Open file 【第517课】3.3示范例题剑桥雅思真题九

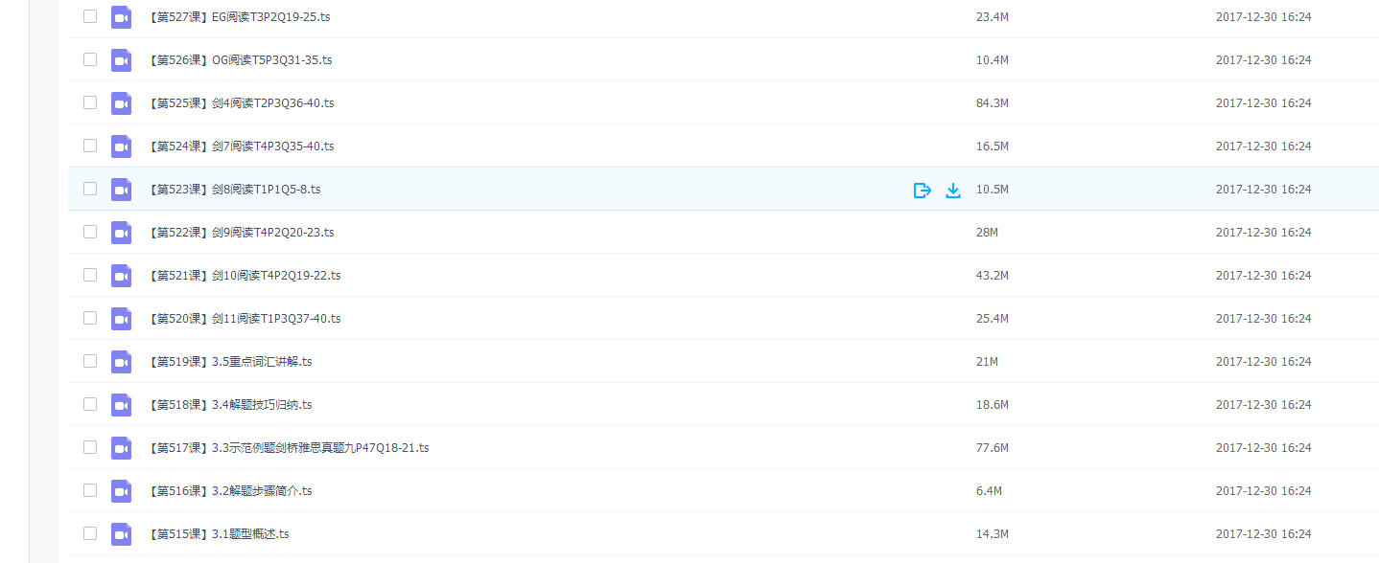pos(289,448)
